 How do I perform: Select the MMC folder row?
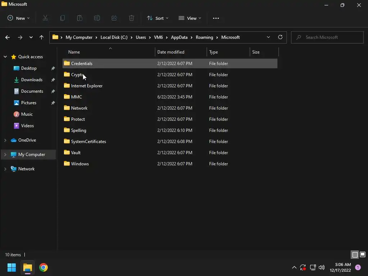pos(170,97)
